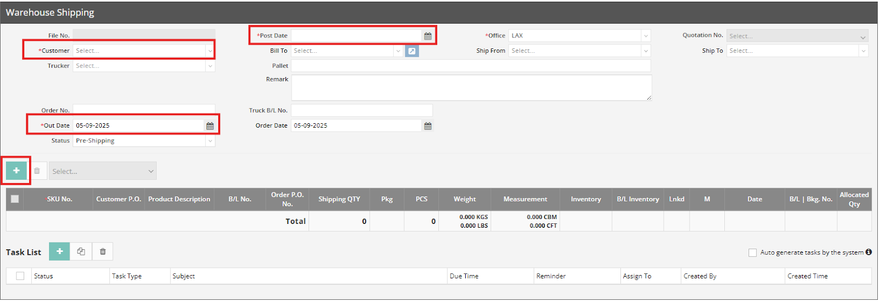Click into the Remark text area

click(x=471, y=87)
